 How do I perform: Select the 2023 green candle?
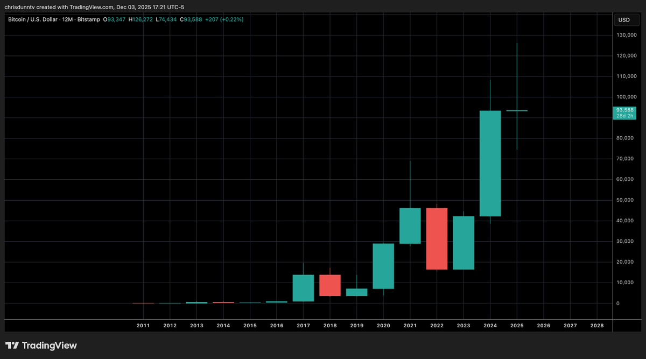coord(463,243)
